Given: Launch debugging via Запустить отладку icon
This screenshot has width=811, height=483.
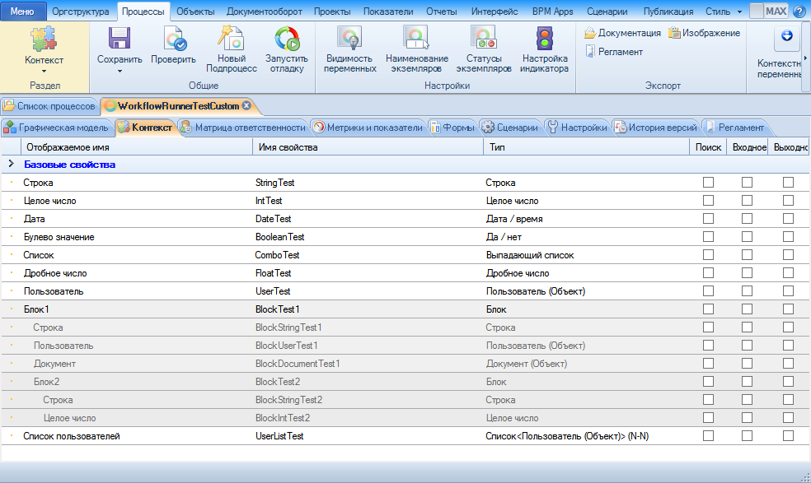Looking at the screenshot, I should pyautogui.click(x=287, y=39).
